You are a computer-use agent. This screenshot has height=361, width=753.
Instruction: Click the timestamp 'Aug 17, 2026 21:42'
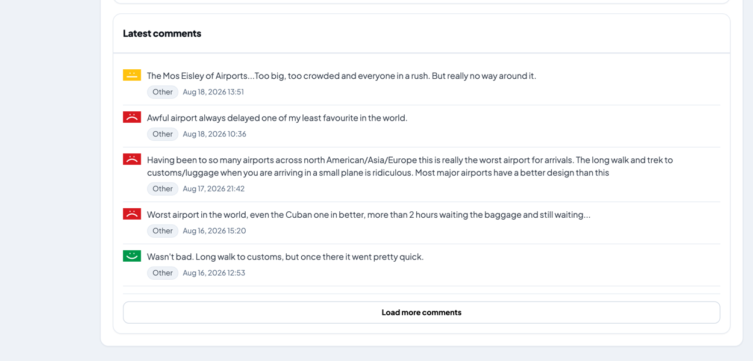pyautogui.click(x=214, y=189)
